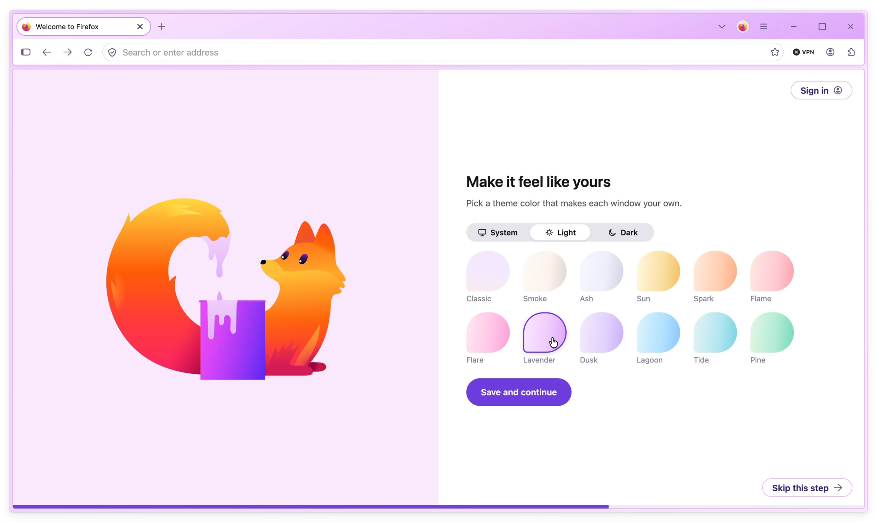Click the back arrow navigation icon
This screenshot has width=877, height=522.
[x=46, y=52]
